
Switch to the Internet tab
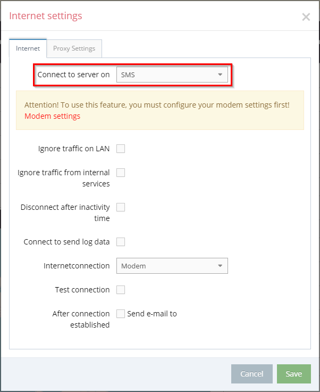pos(28,48)
